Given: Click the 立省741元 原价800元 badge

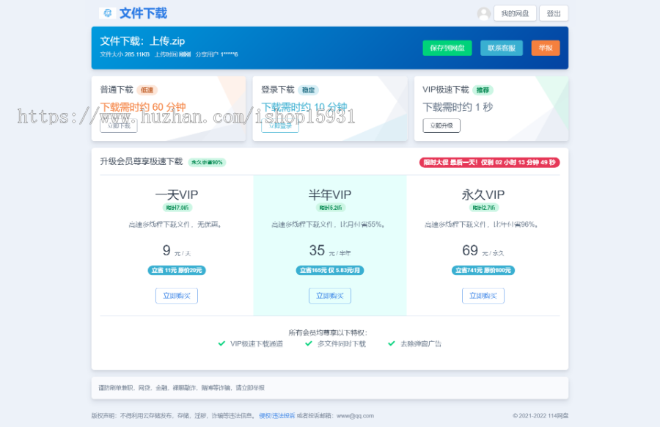Looking at the screenshot, I should (x=483, y=270).
